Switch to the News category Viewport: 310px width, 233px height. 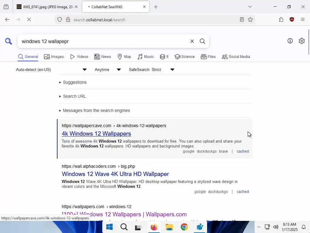pyautogui.click(x=103, y=57)
